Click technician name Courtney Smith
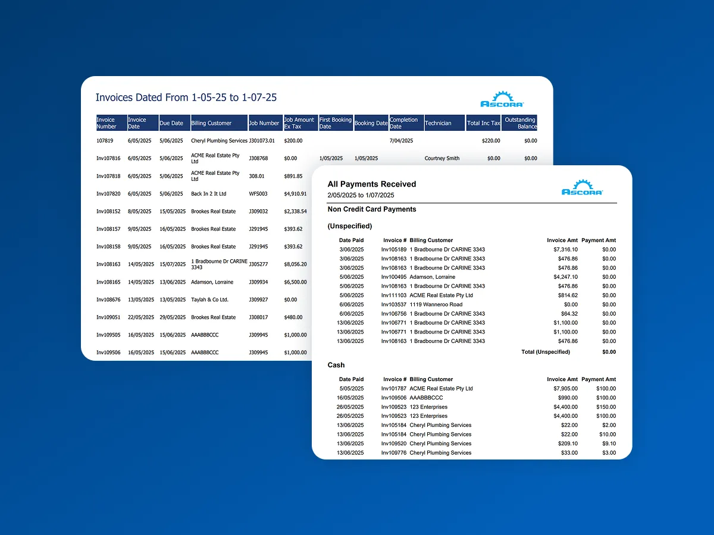Screen dimensions: 714x535 [442, 159]
